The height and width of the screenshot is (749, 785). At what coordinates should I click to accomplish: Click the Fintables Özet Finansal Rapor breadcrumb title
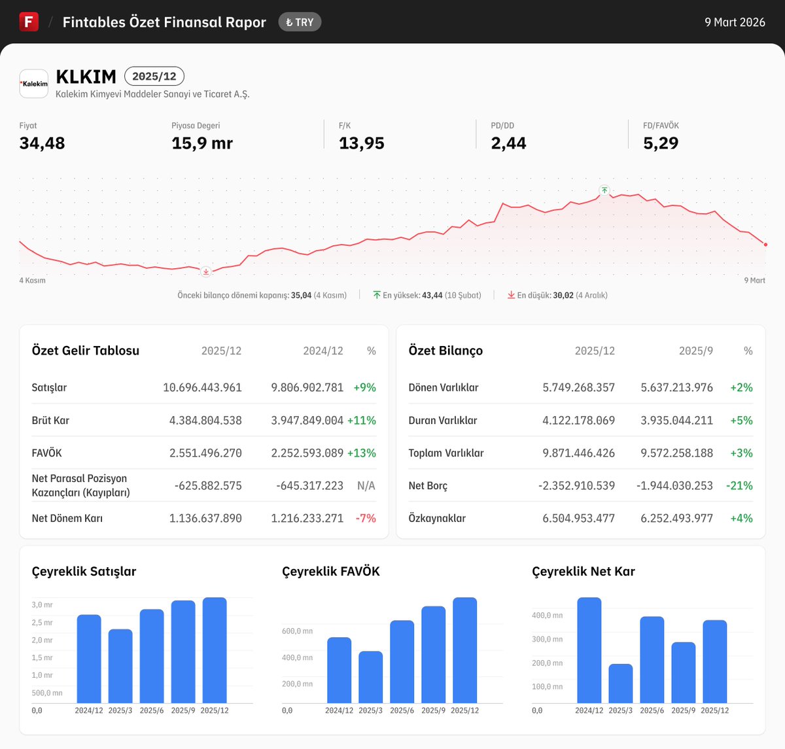164,22
